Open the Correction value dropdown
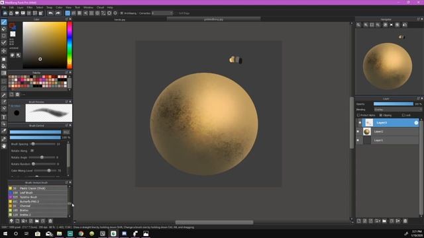This screenshot has height=238, width=424. 162,13
